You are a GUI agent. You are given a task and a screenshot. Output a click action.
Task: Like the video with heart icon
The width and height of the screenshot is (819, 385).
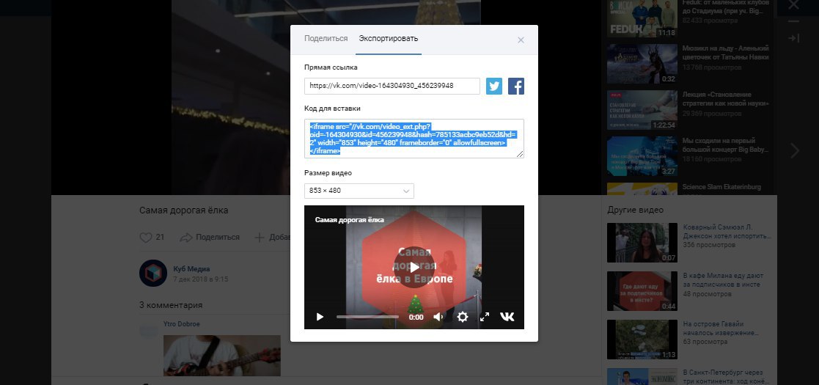[146, 237]
